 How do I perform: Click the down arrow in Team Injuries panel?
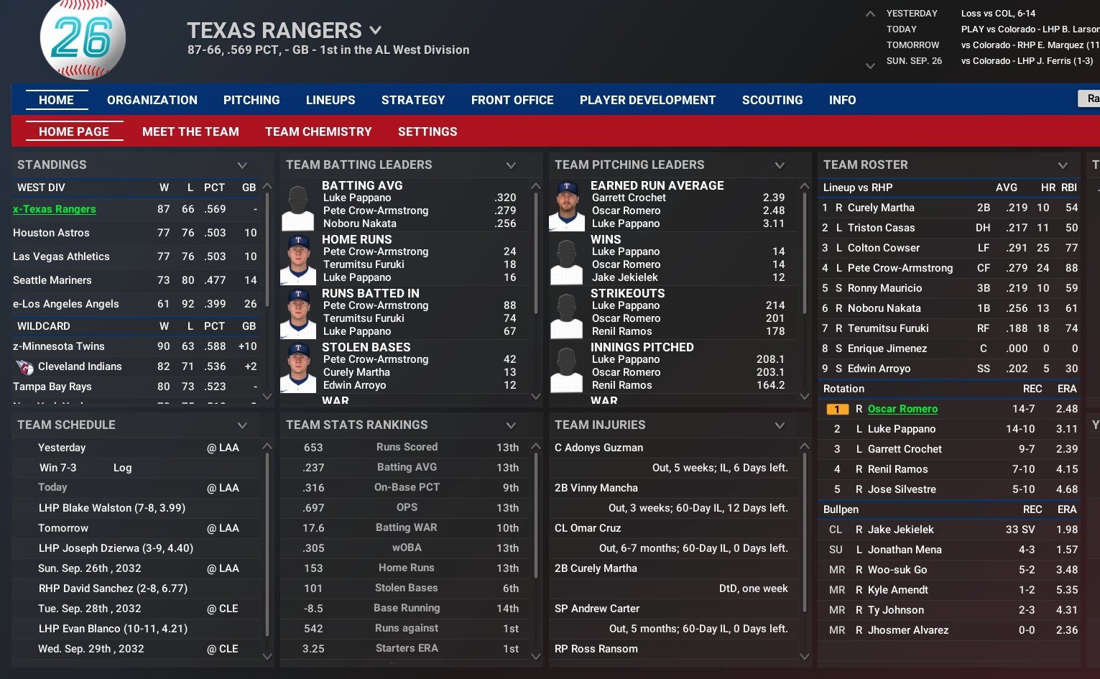tap(805, 656)
